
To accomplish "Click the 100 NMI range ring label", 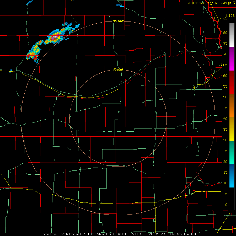I will click(118, 21).
